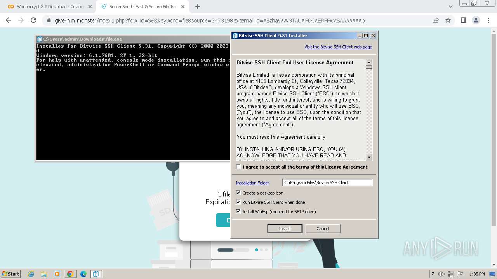This screenshot has height=279, width=497.
Task: Open the Chrome profile avatar
Action: tap(476, 20)
